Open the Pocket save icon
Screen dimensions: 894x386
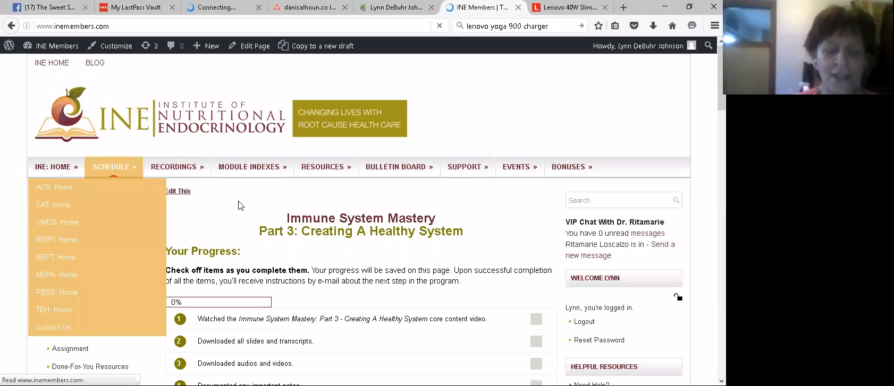point(634,25)
